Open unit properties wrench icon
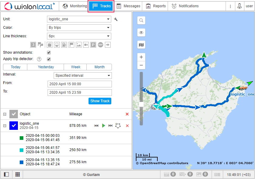This screenshot has height=179, width=255. point(116,19)
